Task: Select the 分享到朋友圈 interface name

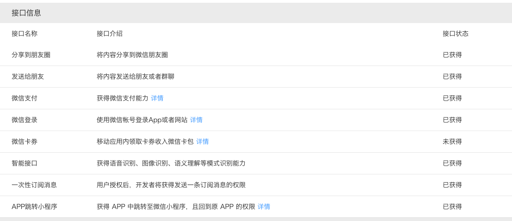Action: (x=31, y=55)
